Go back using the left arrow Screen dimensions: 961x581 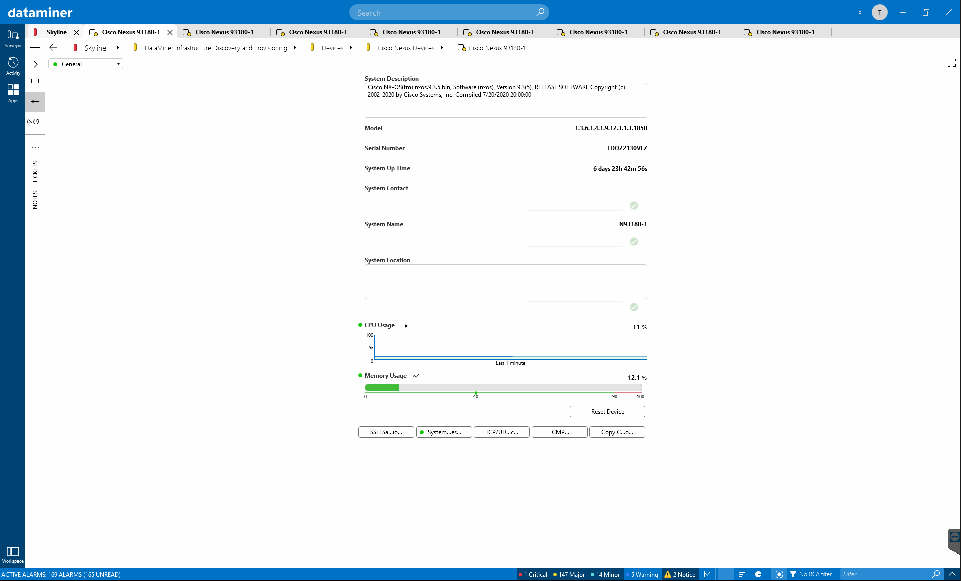(x=53, y=48)
